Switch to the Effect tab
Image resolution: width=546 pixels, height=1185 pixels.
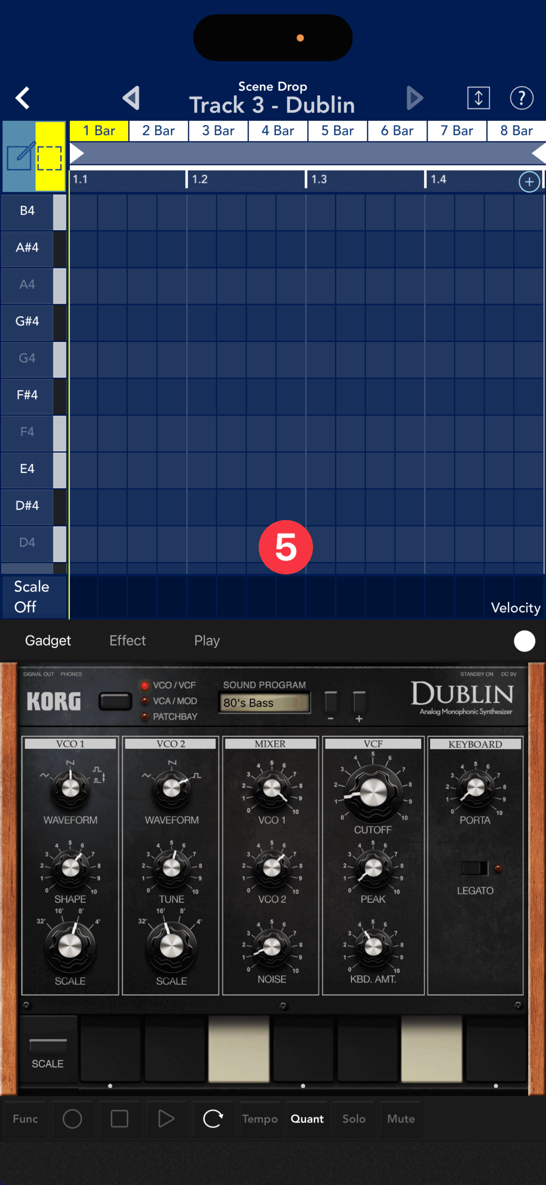coord(128,641)
